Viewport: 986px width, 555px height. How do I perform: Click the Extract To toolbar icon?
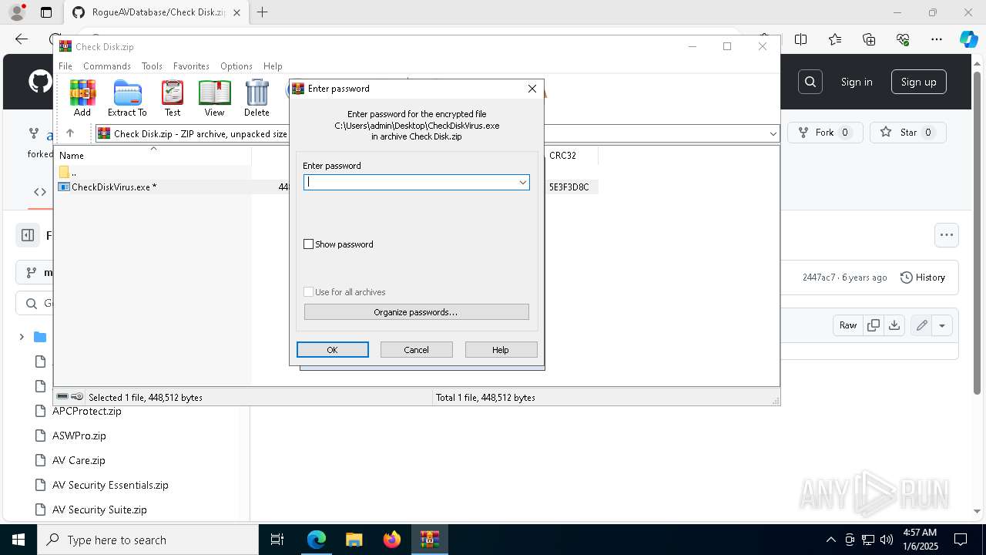(127, 98)
